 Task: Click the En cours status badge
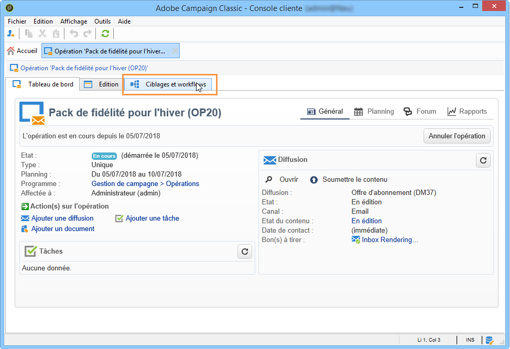[104, 156]
